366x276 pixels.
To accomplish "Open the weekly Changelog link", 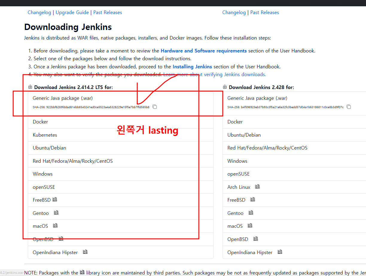I will pyautogui.click(x=234, y=13).
